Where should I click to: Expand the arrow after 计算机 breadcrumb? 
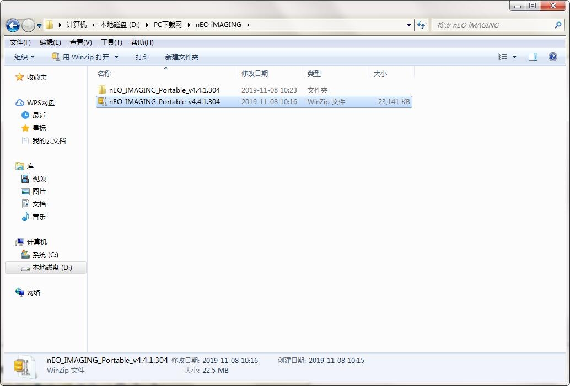click(x=93, y=25)
